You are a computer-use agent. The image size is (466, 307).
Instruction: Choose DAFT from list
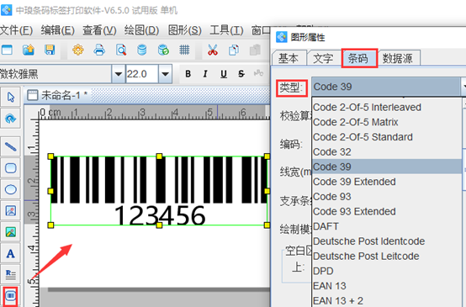coord(387,226)
